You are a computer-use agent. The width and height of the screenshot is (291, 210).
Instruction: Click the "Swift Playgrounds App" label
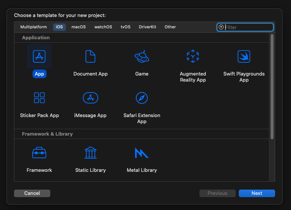(244, 77)
